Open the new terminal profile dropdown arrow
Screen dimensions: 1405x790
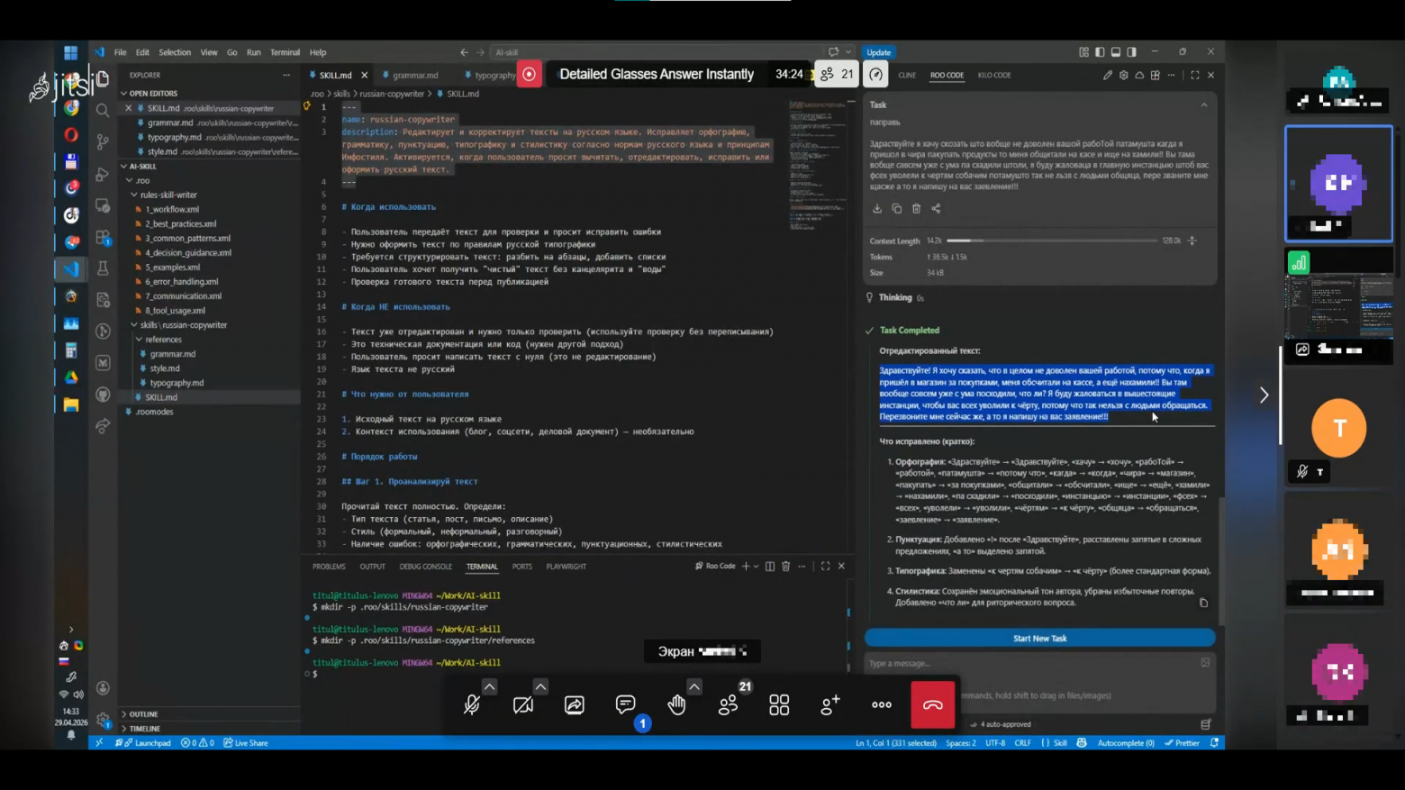tap(756, 567)
